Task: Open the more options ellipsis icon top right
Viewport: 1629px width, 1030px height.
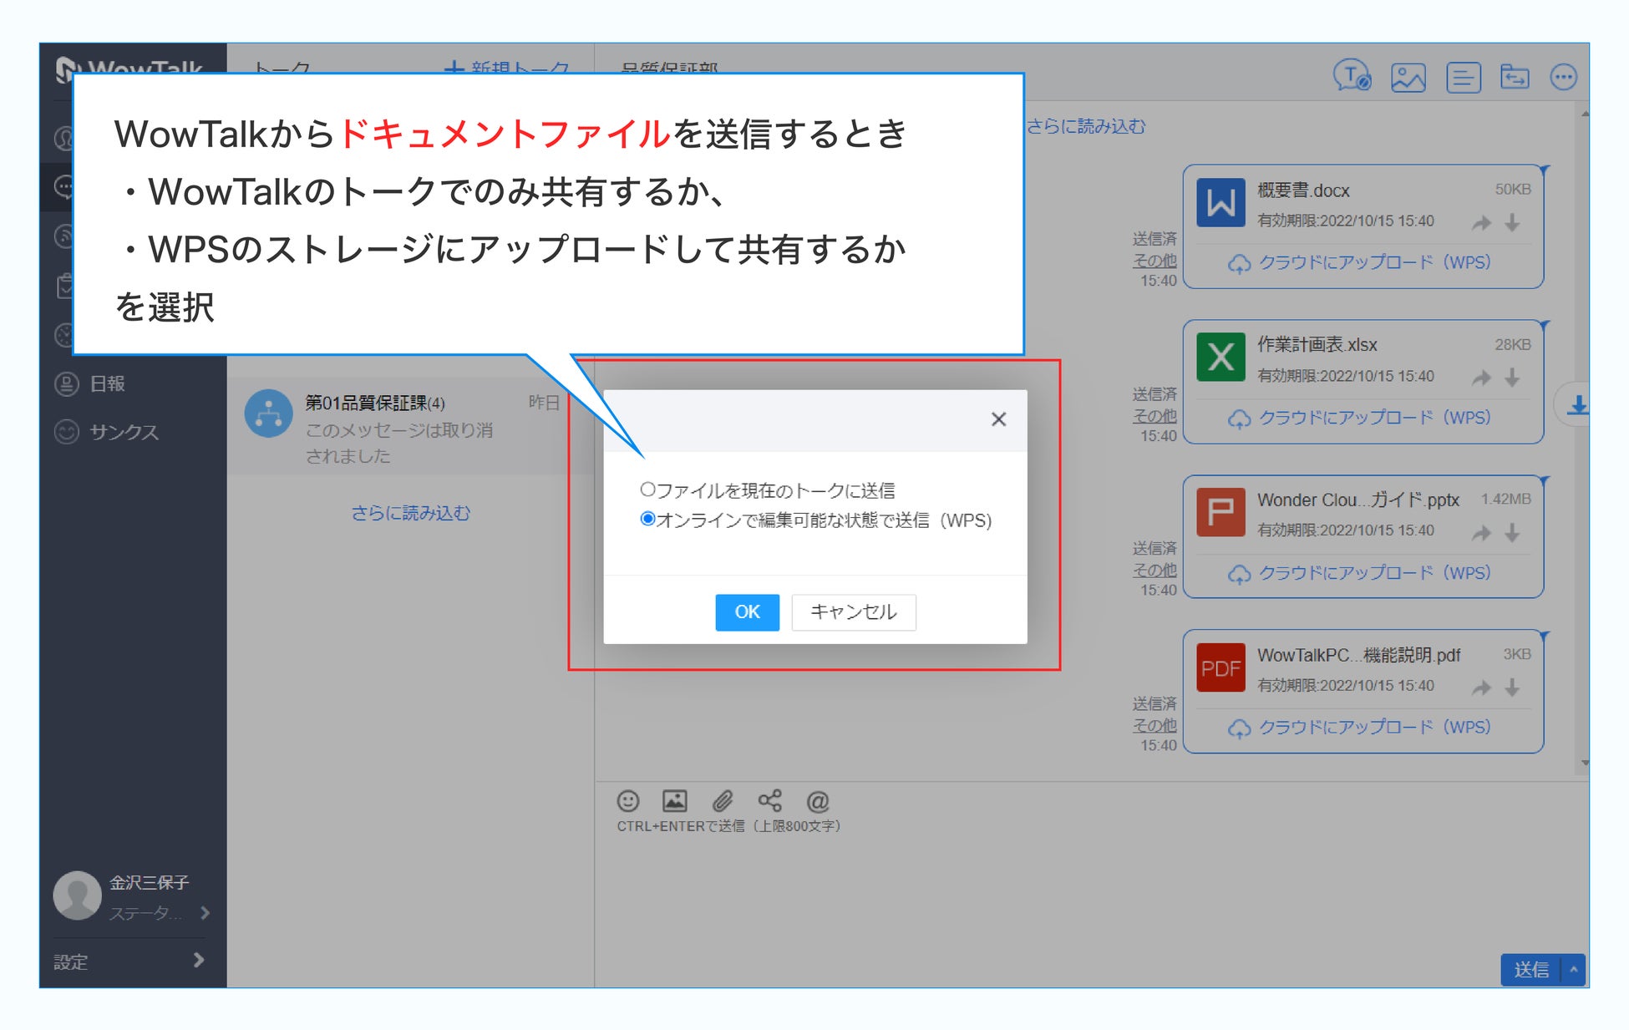Action: [1562, 78]
